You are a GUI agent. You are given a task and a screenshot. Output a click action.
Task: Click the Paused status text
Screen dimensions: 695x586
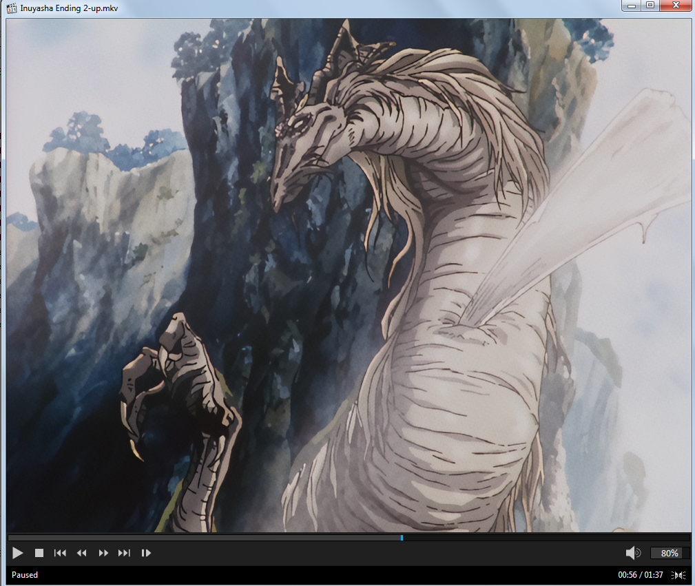(x=25, y=575)
